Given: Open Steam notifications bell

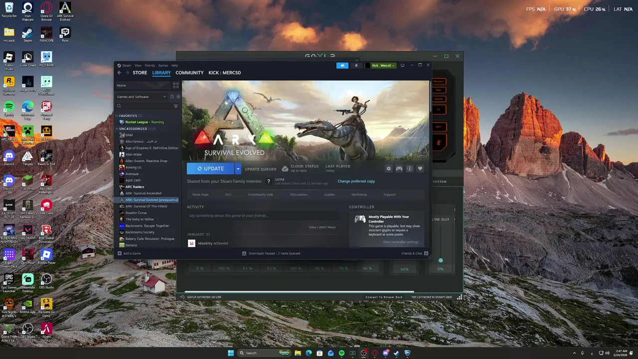Looking at the screenshot, I should (x=356, y=65).
